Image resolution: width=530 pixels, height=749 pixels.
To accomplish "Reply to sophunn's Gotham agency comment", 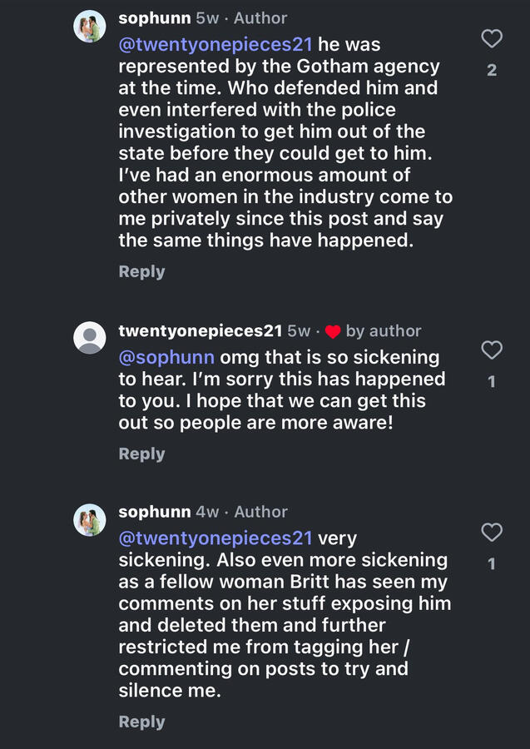I will click(141, 271).
